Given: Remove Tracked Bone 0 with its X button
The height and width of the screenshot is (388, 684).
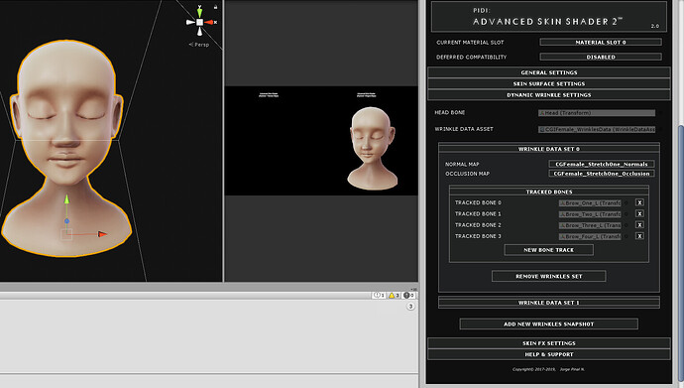Looking at the screenshot, I should click(x=639, y=202).
